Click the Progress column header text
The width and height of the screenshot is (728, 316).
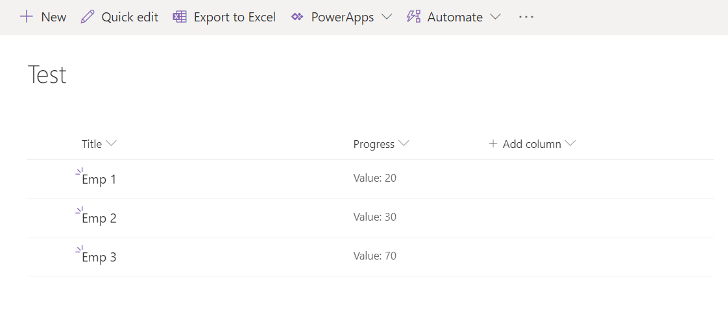pos(374,144)
